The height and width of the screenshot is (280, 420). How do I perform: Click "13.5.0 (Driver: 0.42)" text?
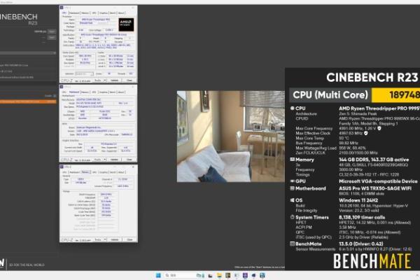click(361, 244)
